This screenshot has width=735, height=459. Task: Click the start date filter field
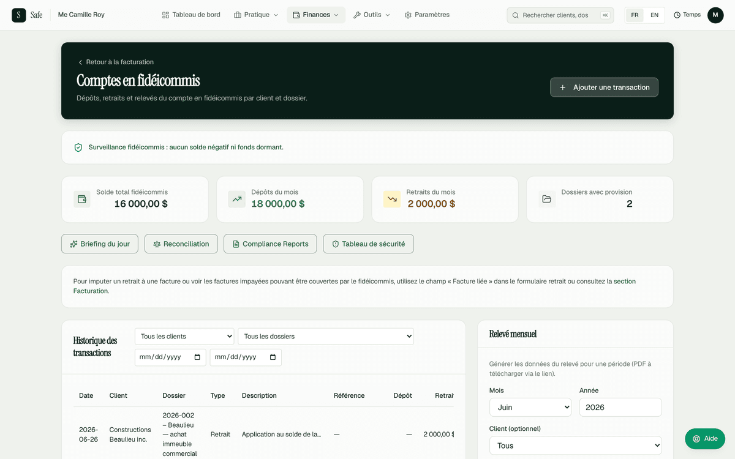pos(170,357)
